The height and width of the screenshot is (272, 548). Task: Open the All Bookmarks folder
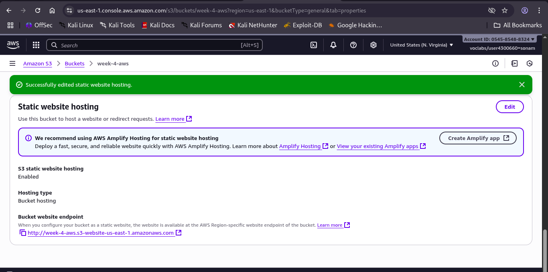click(518, 25)
